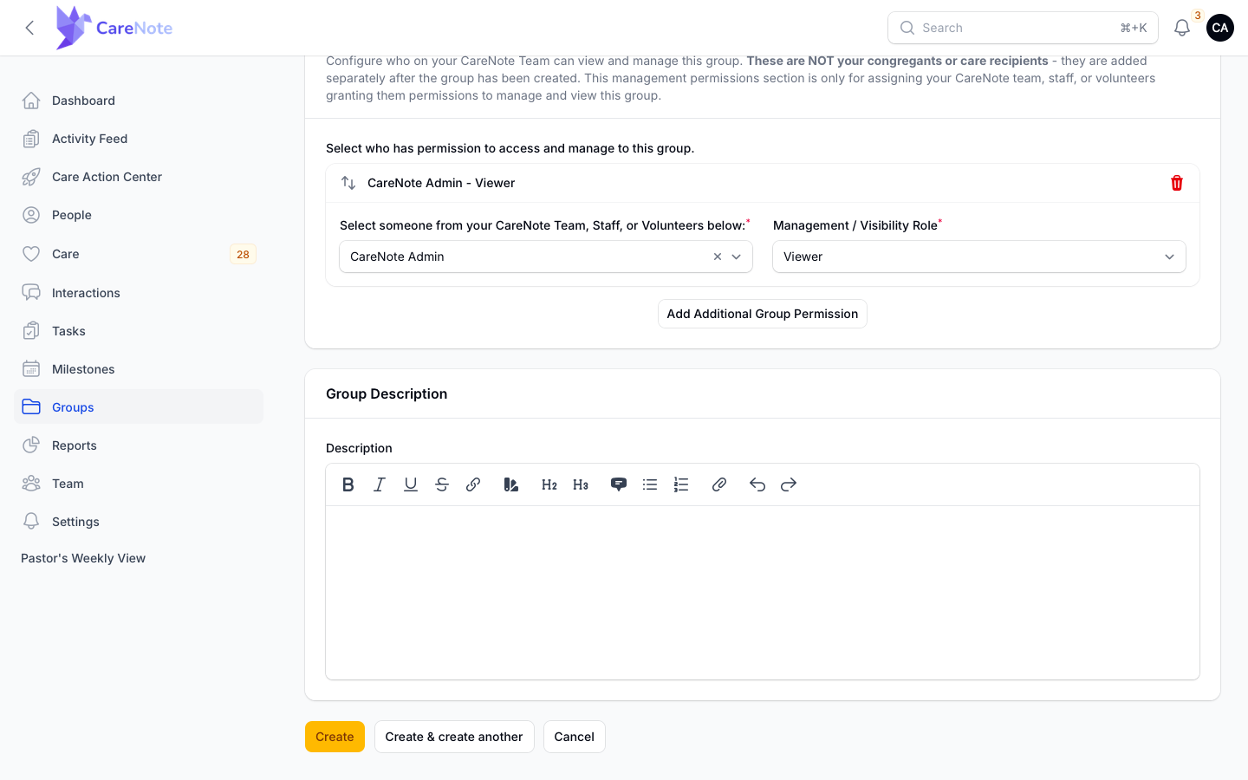
Task: Go to Team page
Action: [x=139, y=484]
